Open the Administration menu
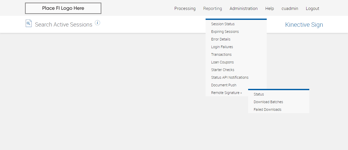This screenshot has height=150, width=348. pos(244,8)
